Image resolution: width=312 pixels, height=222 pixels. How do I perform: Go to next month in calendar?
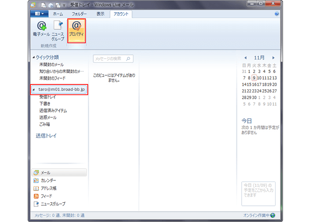tap(273, 58)
